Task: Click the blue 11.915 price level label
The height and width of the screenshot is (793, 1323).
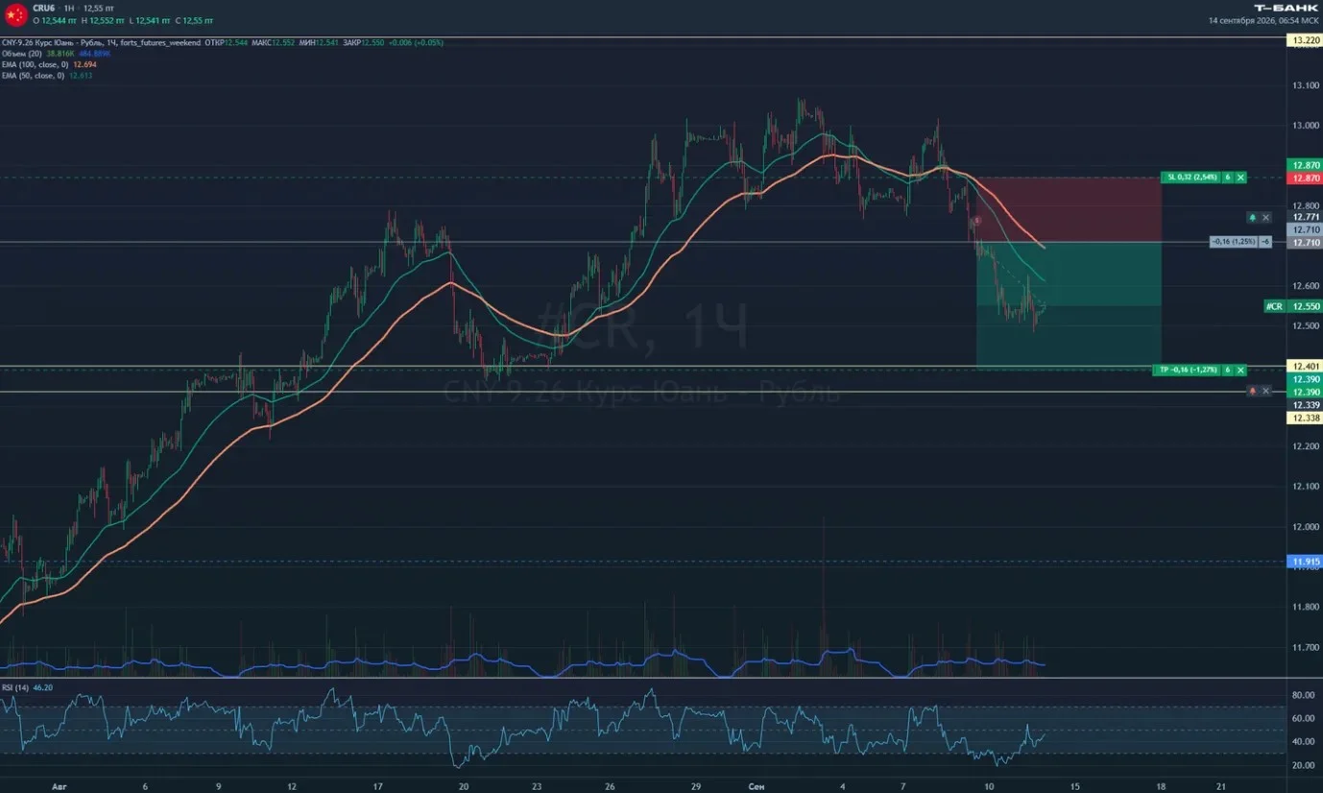Action: tap(1304, 562)
